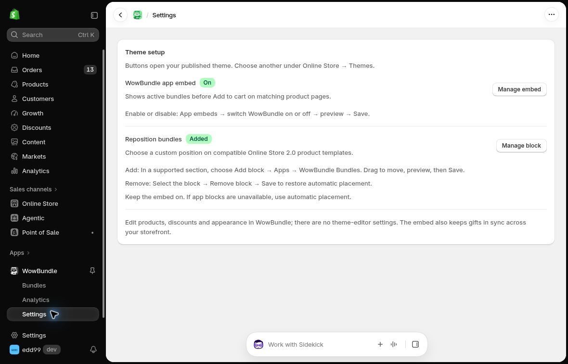Expand the Apps section chevron
This screenshot has height=364, width=568.
(x=28, y=253)
